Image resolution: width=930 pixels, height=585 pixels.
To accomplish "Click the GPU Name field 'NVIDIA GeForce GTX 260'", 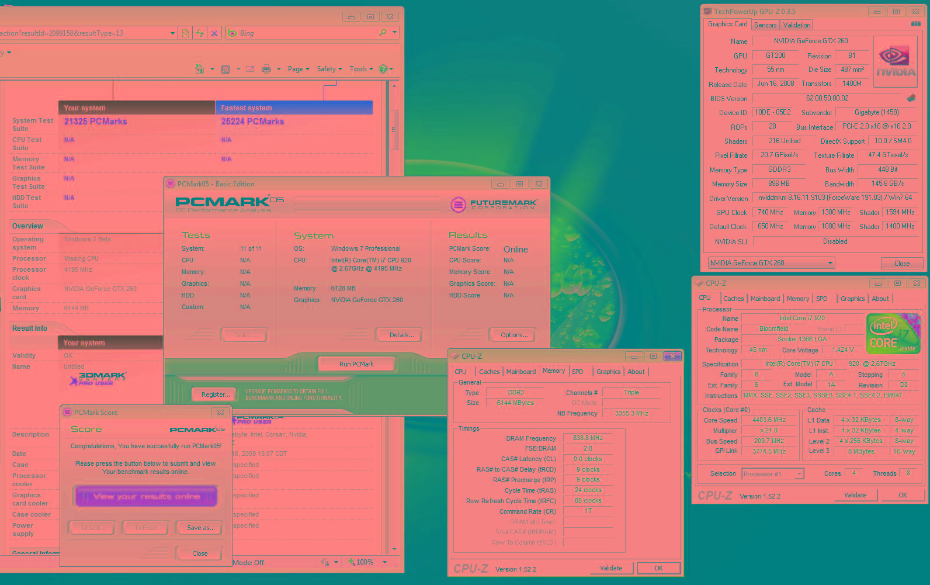I will pyautogui.click(x=811, y=41).
